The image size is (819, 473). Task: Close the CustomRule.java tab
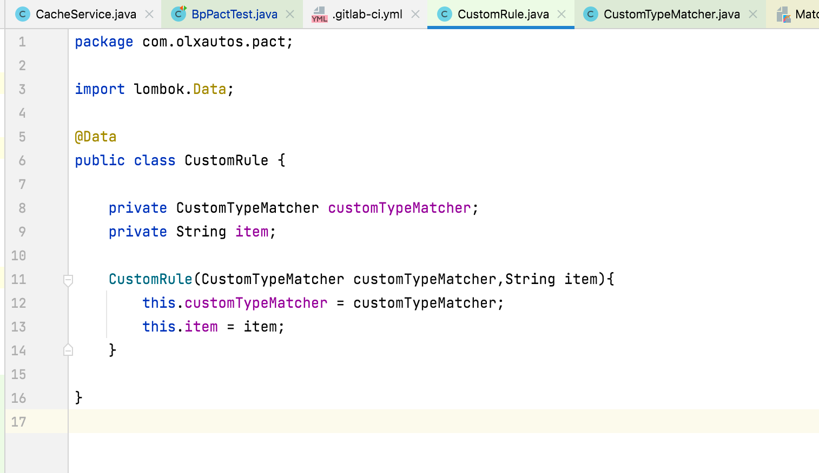pos(562,14)
